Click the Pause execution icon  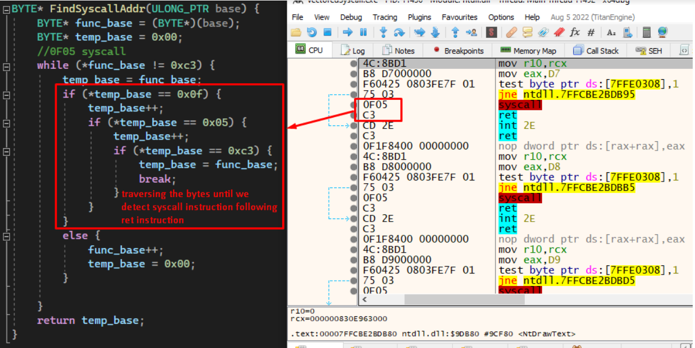(363, 32)
